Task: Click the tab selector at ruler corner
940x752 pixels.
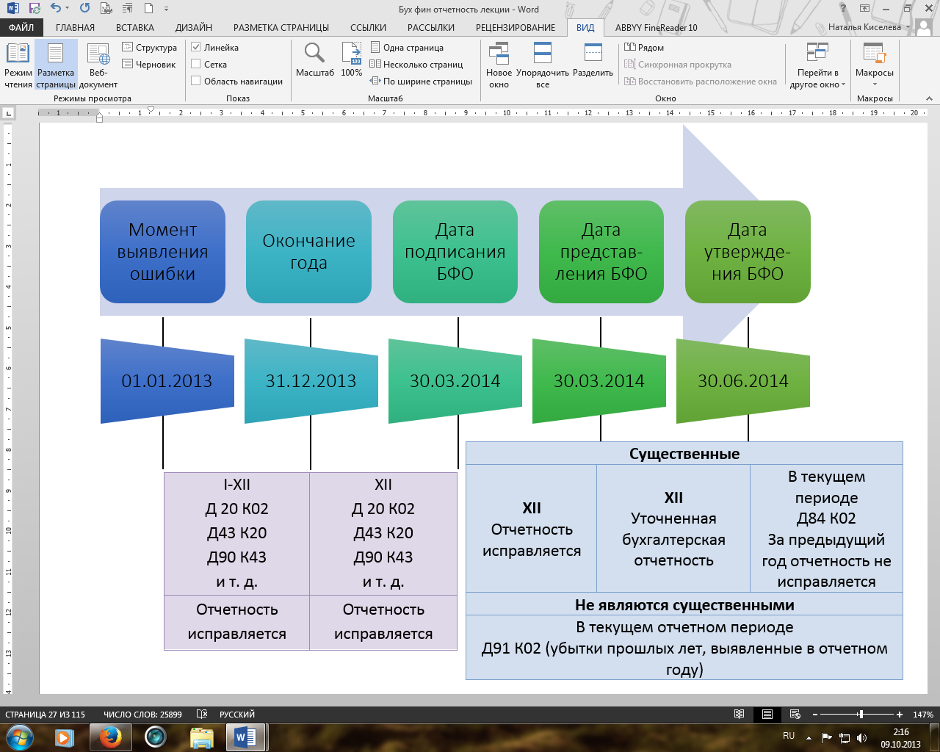Action: [9, 113]
